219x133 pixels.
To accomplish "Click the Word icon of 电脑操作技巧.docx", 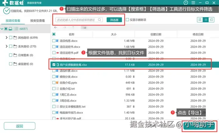I will 57,112.
